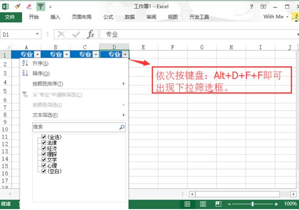Open the Name Box dropdown arrow
This screenshot has width=299, height=210.
click(37, 34)
